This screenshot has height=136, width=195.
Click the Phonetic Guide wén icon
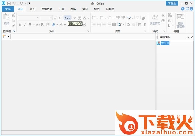coord(80,18)
